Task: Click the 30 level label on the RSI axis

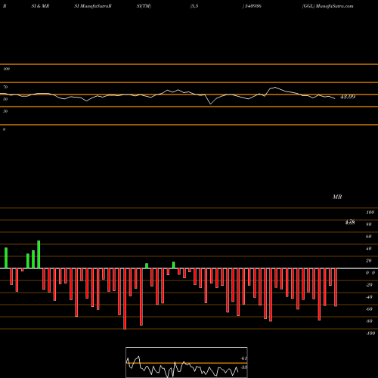Action: [x=5, y=111]
